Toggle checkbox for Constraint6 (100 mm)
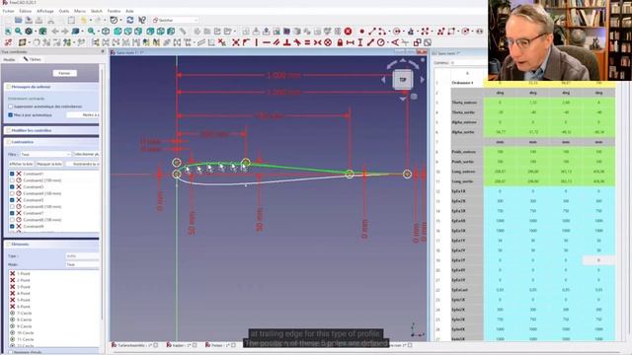The width and height of the screenshot is (632, 355). [x=12, y=206]
